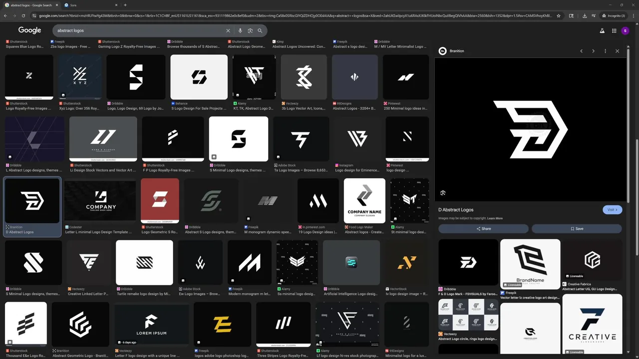Screen dimensions: 639x359
Task: Open the Branition site icon in the preview header
Action: (x=442, y=51)
